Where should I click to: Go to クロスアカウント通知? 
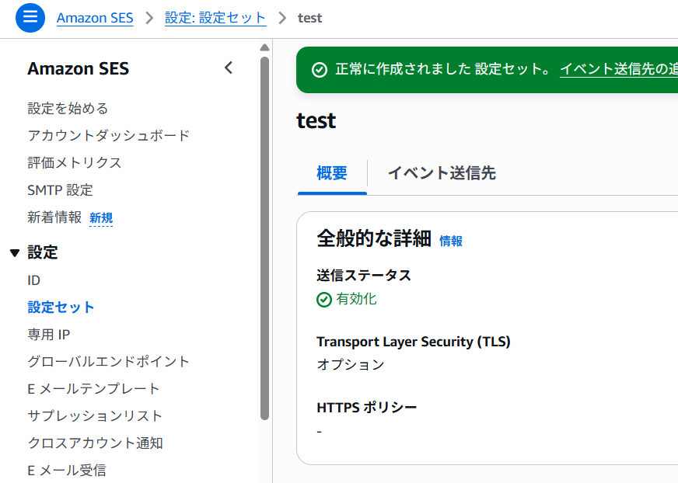(x=95, y=443)
